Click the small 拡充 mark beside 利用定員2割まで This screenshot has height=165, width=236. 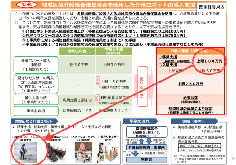97,99
